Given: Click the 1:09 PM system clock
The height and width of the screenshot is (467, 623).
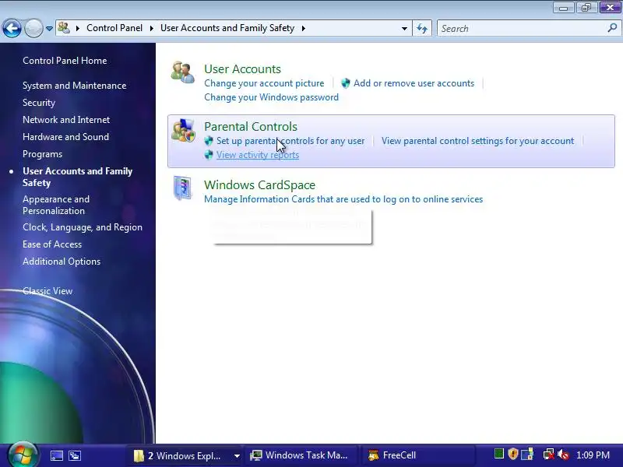Looking at the screenshot, I should pyautogui.click(x=593, y=455).
